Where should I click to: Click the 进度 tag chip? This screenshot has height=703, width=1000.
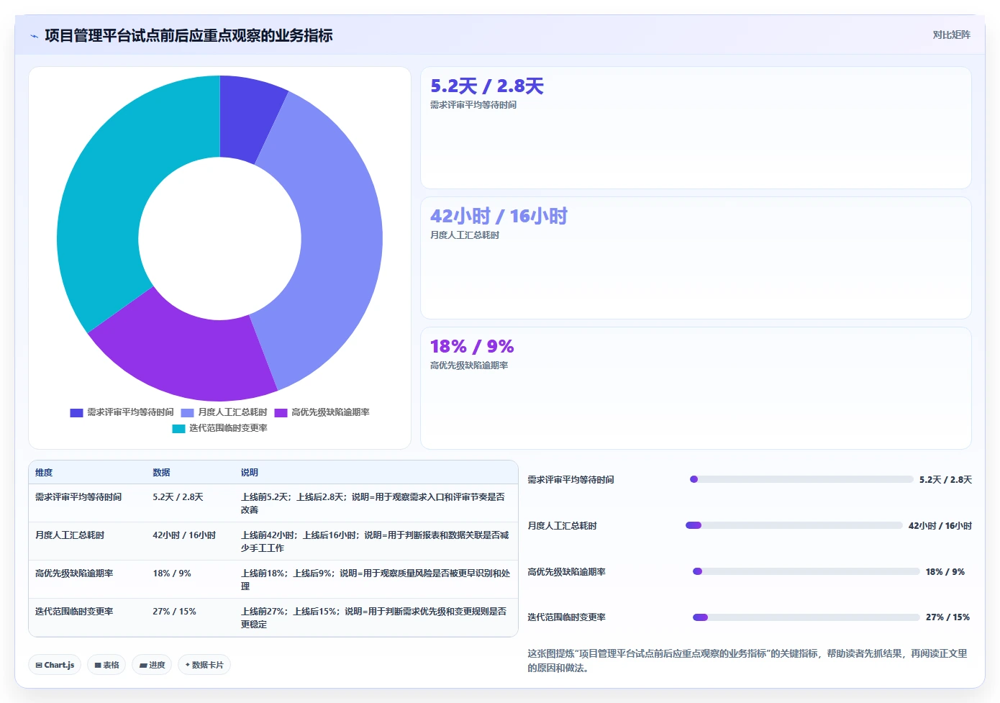pos(152,665)
